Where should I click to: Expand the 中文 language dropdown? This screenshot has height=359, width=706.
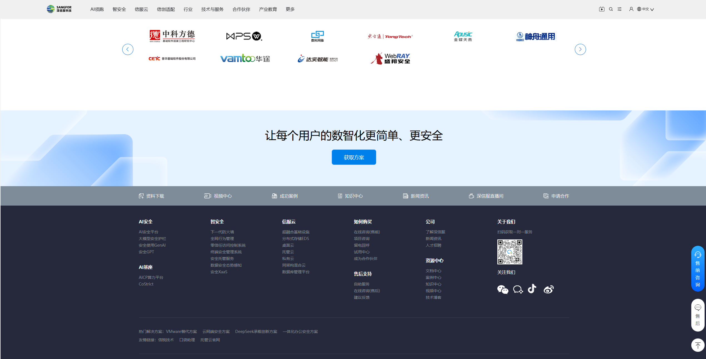pos(645,9)
